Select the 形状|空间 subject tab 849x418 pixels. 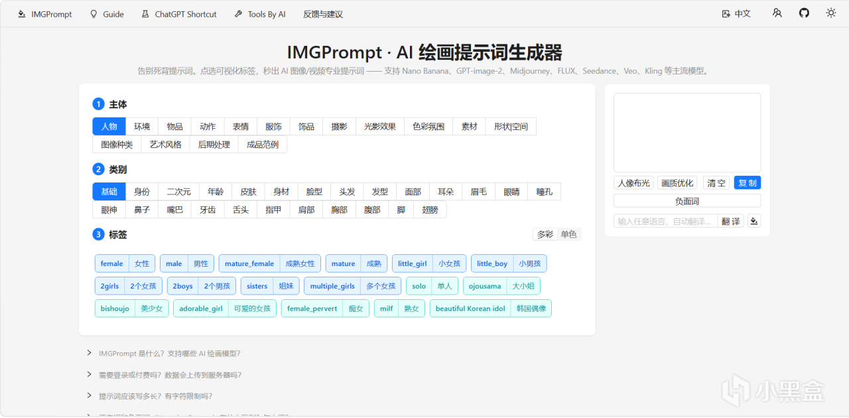511,126
